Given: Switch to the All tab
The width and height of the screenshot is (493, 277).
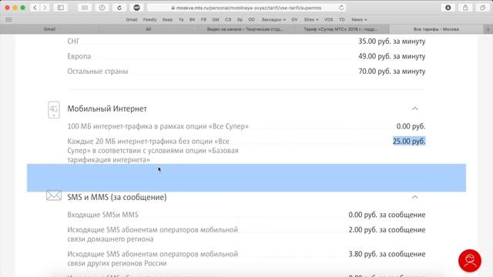Looking at the screenshot, I should [148, 29].
